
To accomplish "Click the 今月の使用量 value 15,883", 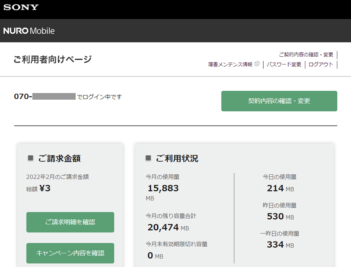I will 163,188.
